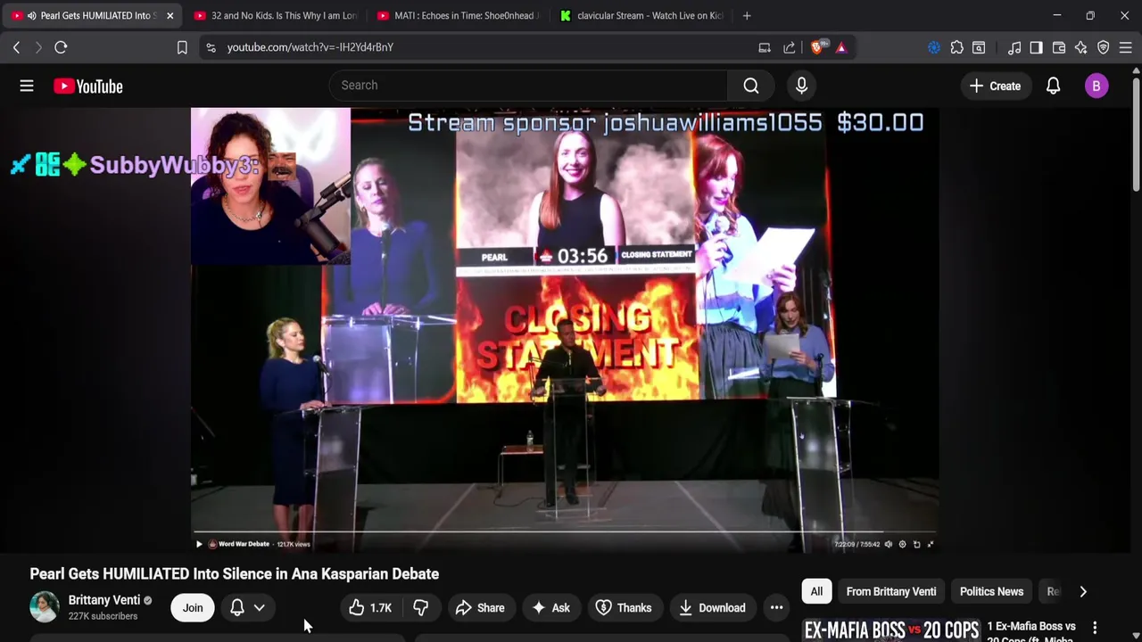Select the 'Politics News' chip

click(x=991, y=591)
